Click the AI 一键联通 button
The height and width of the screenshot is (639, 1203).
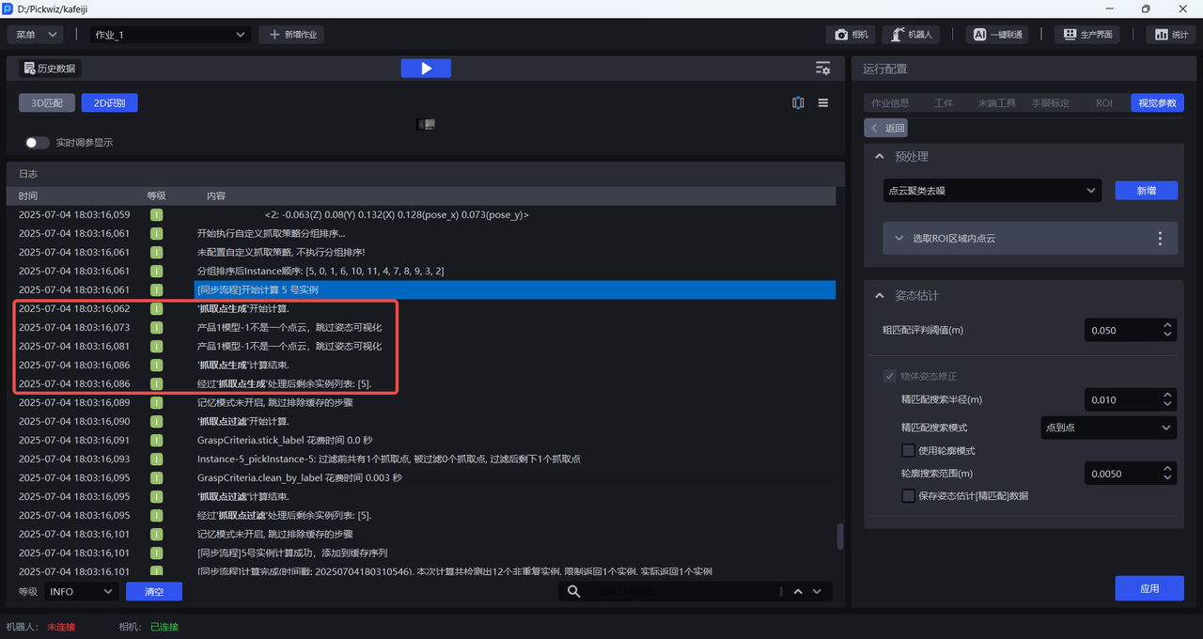(x=997, y=35)
